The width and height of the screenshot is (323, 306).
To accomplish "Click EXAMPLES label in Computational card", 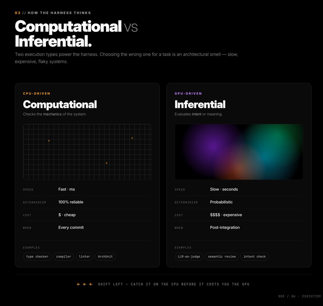I will (x=31, y=248).
